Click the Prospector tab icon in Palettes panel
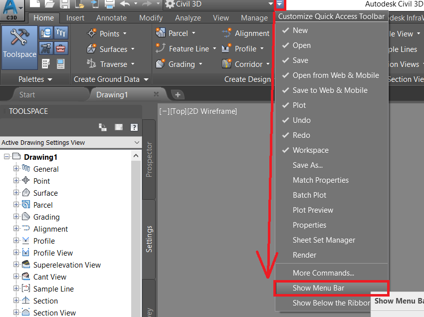 [x=46, y=33]
